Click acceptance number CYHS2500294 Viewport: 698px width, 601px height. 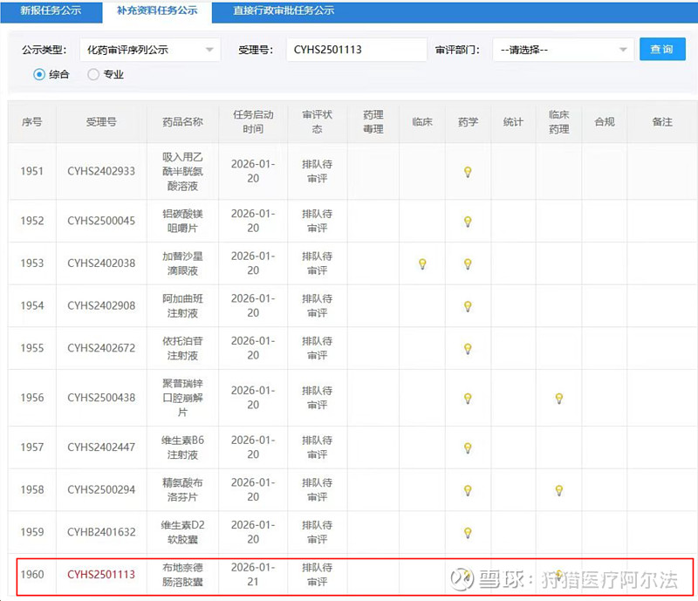click(101, 490)
